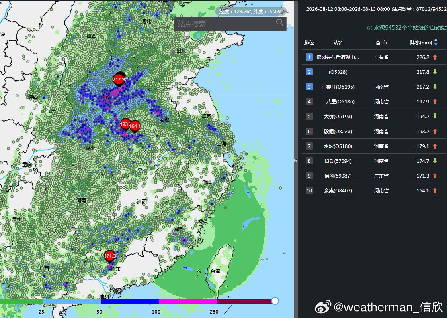The height and width of the screenshot is (318, 447).
Task: Sort by 降水(mm) column arrows
Action: (436, 43)
